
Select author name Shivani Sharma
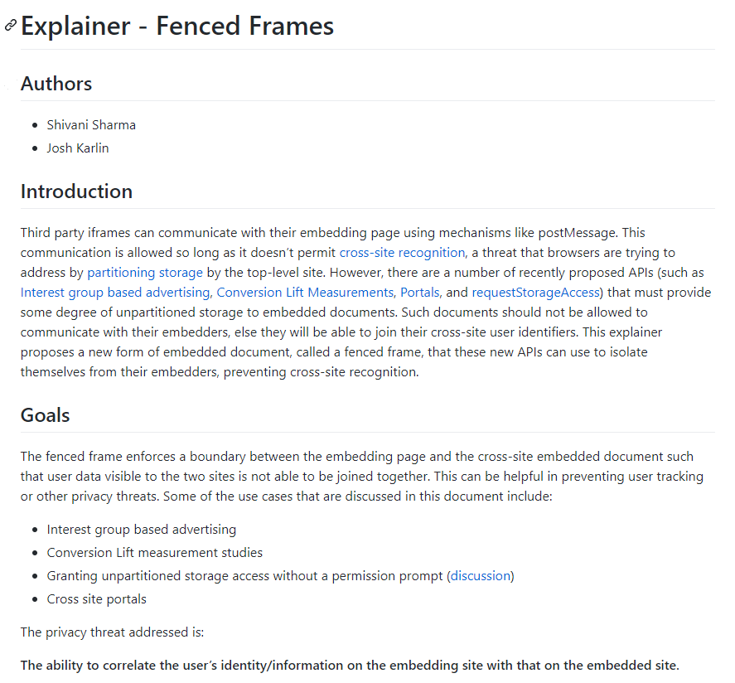coord(91,125)
